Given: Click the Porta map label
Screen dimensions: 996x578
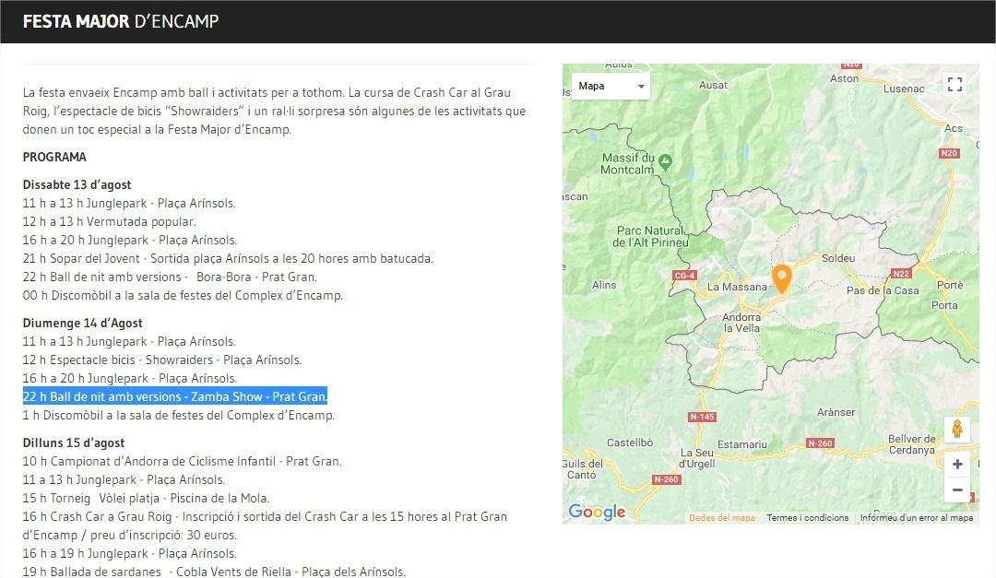Looking at the screenshot, I should [x=944, y=305].
